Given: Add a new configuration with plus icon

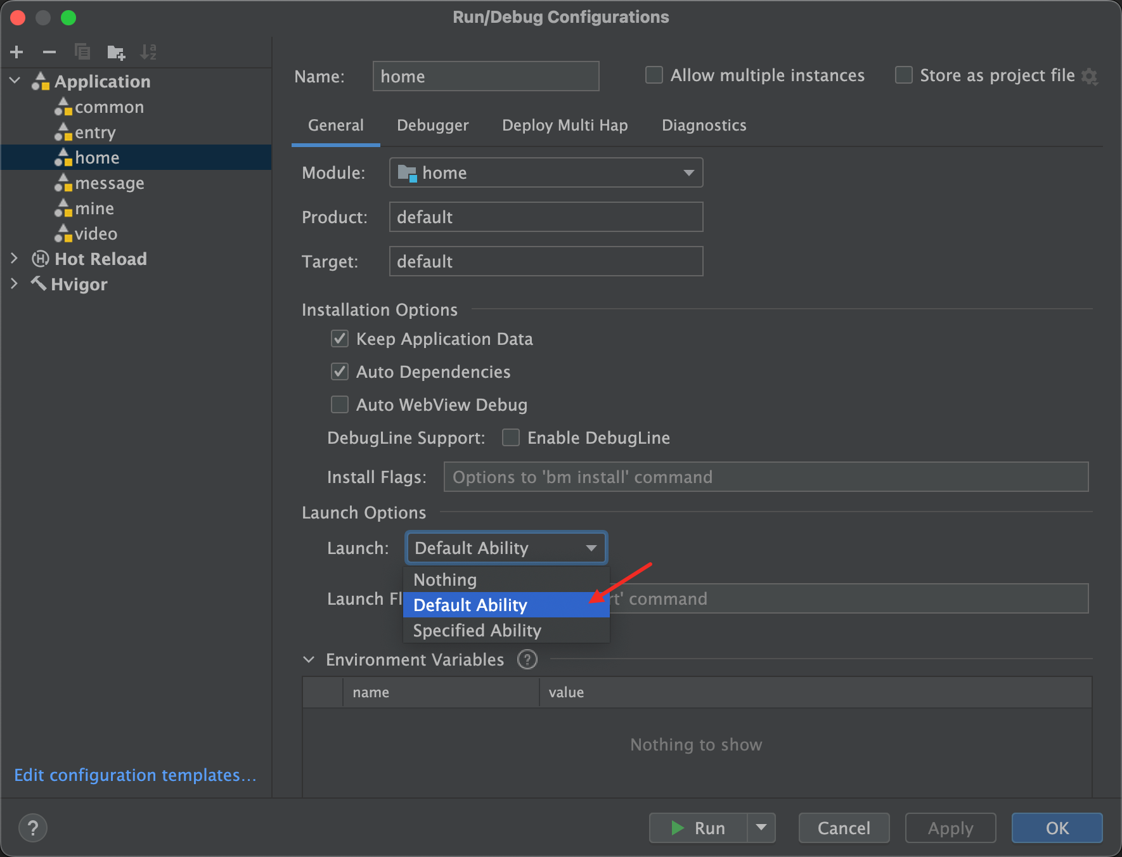Looking at the screenshot, I should click(x=17, y=52).
